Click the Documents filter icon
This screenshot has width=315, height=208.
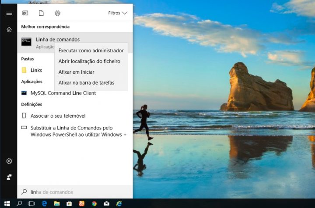[x=41, y=13]
